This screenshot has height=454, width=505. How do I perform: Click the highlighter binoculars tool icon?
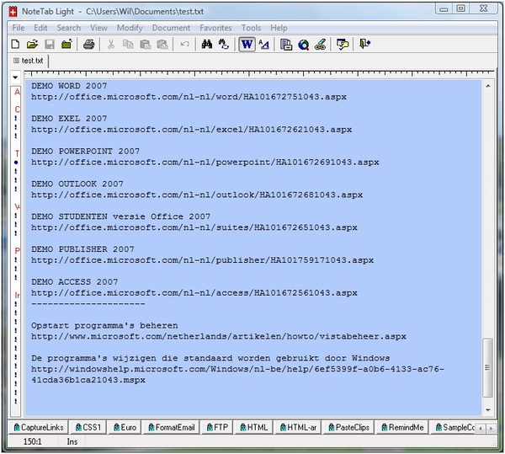coord(320,44)
